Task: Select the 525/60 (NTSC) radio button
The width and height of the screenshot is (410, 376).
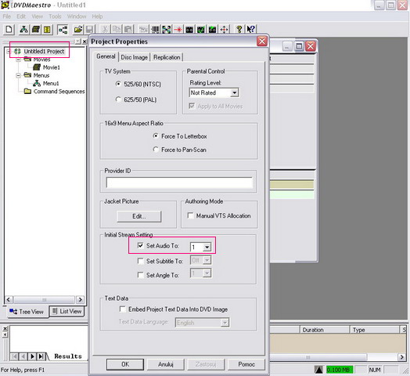Action: pyautogui.click(x=118, y=84)
